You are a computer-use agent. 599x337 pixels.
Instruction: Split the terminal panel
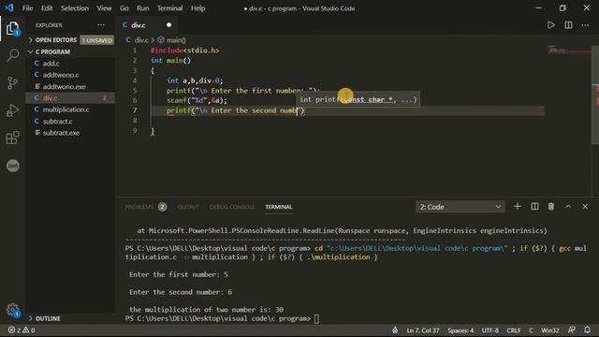pos(534,206)
